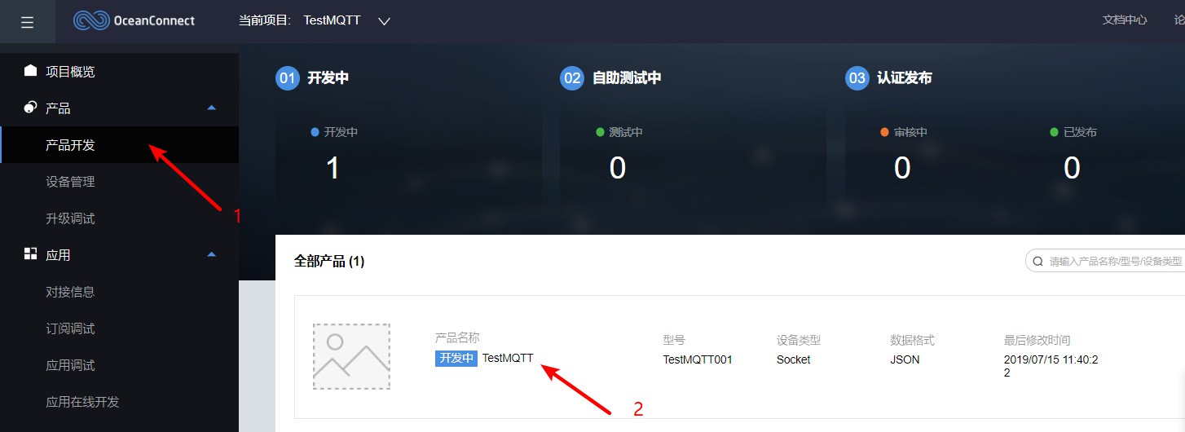This screenshot has height=432, width=1185.
Task: Click the 02 自助测试中 step badge
Action: click(x=572, y=78)
